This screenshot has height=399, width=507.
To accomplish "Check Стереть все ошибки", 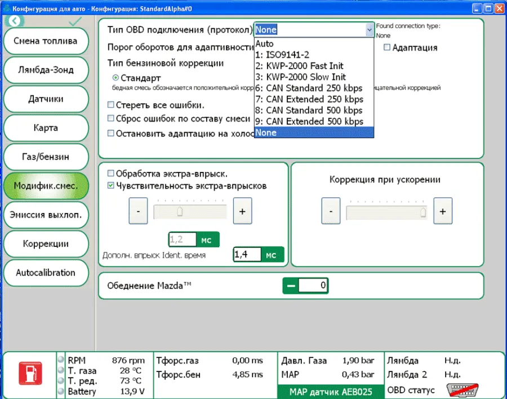I will point(110,104).
